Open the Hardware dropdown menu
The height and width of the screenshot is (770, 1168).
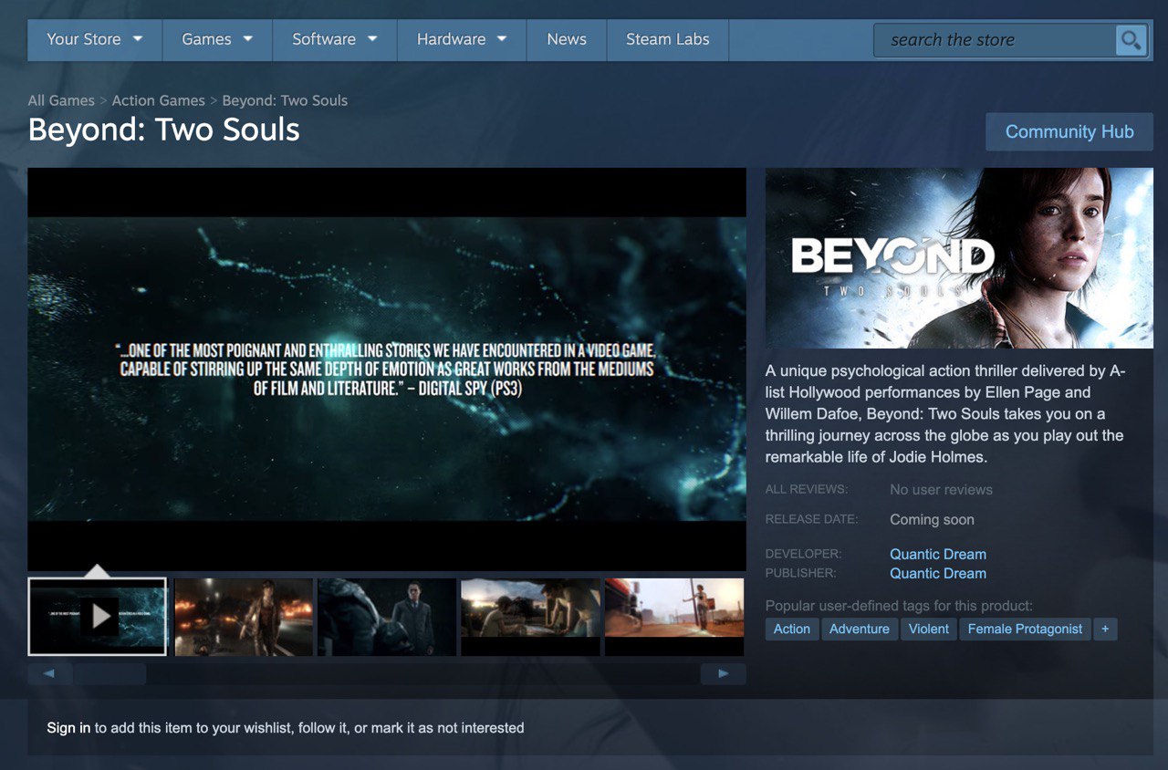[x=462, y=39]
